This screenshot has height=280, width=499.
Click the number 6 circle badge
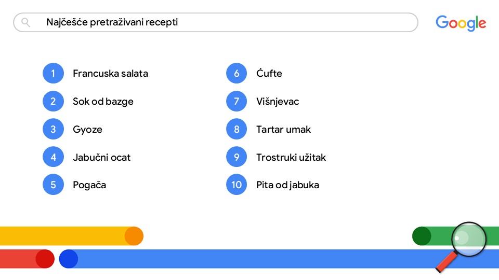click(x=237, y=74)
